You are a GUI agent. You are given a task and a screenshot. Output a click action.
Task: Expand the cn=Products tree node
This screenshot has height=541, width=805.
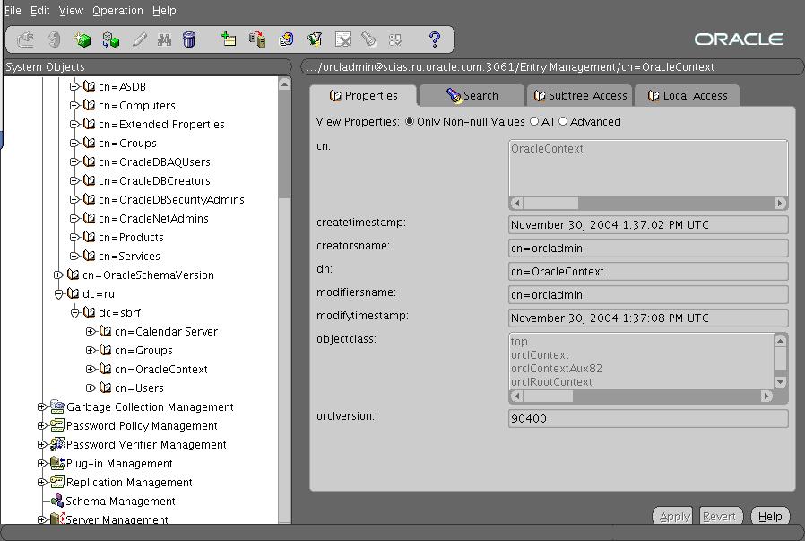pyautogui.click(x=74, y=238)
